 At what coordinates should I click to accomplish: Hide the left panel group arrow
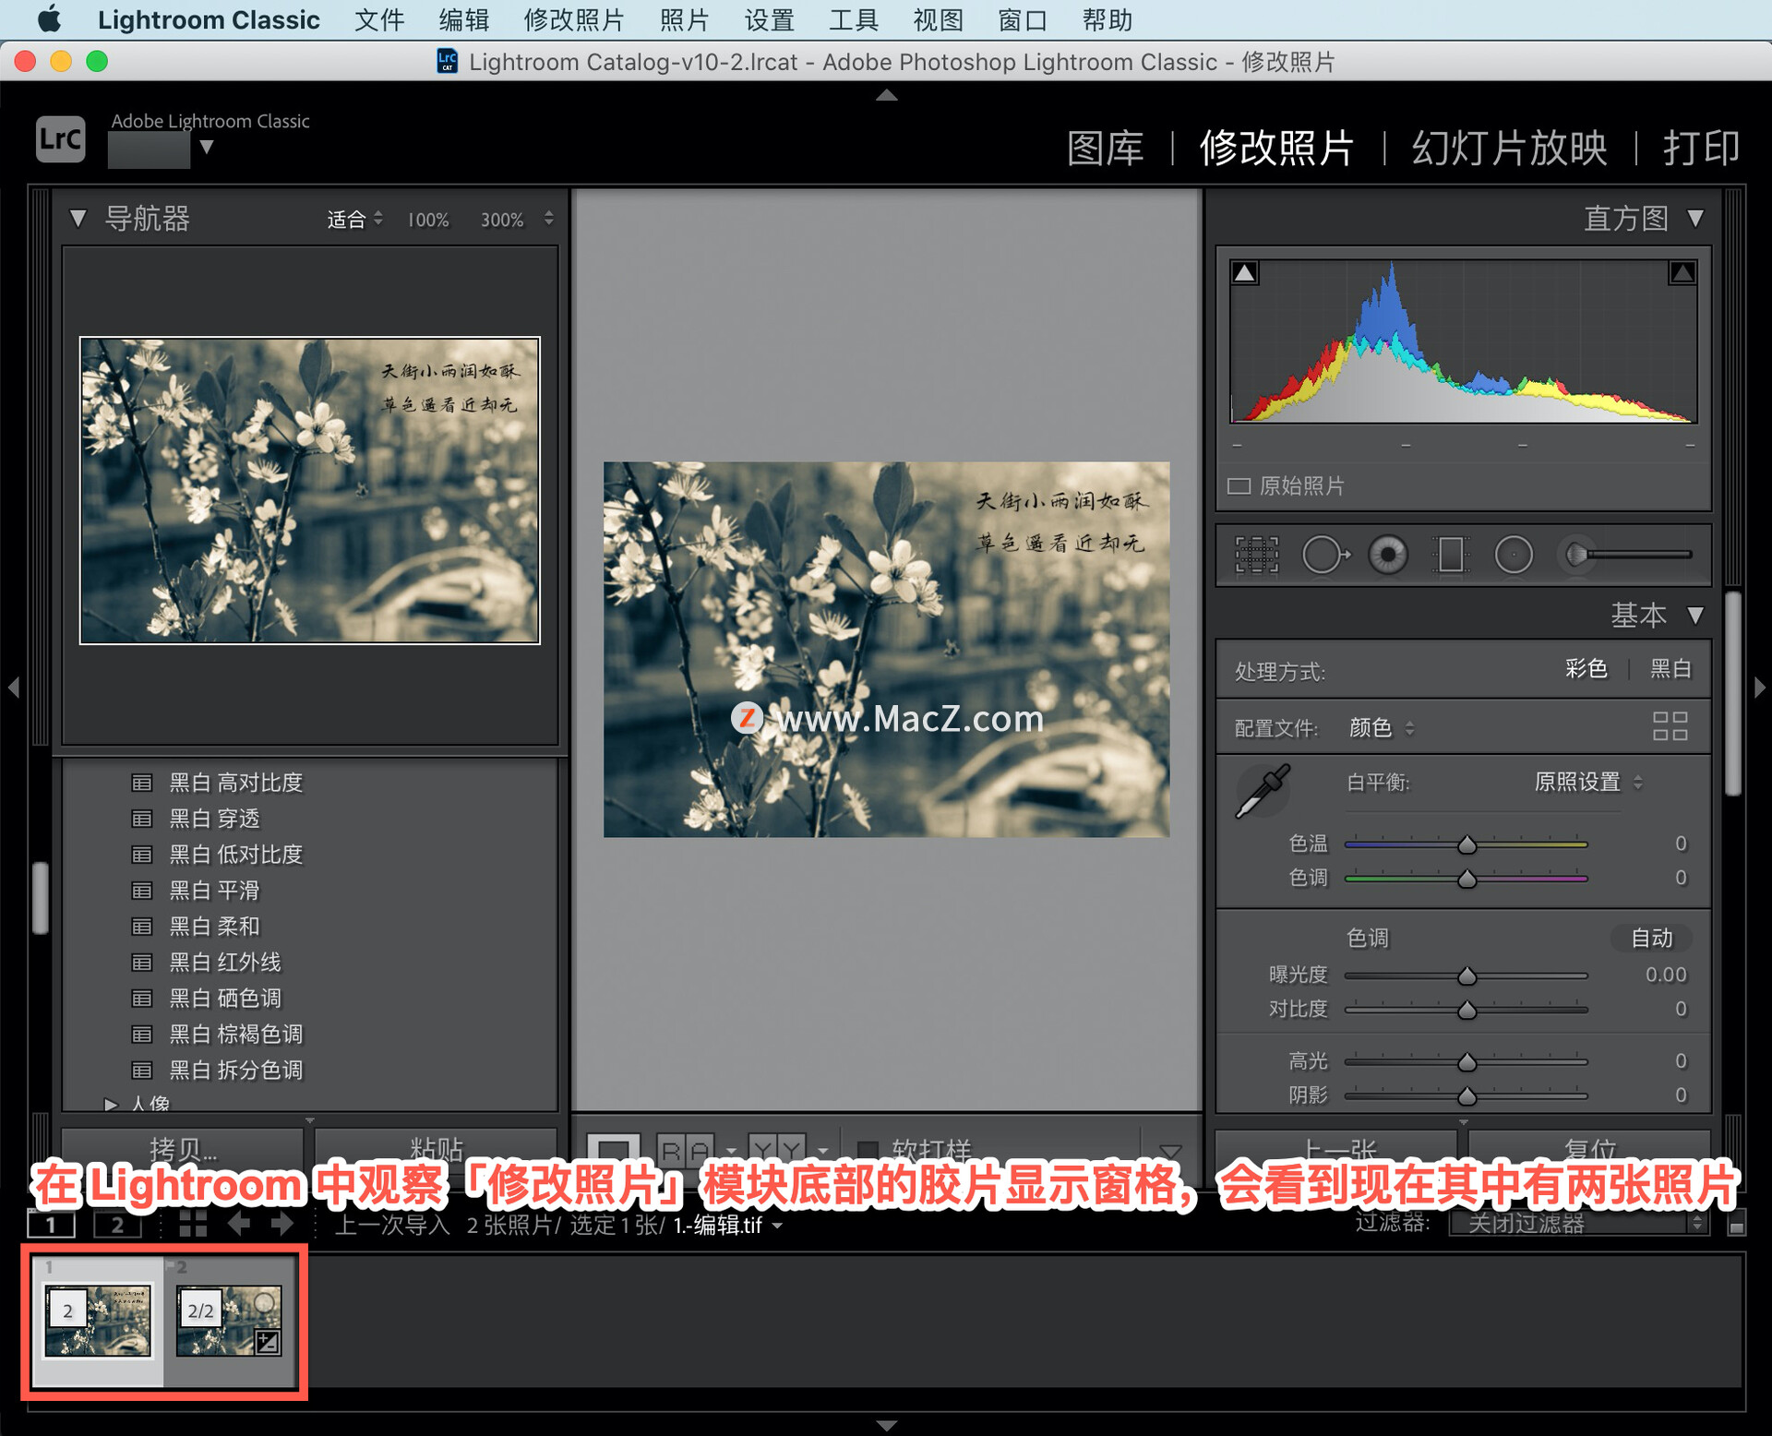[x=13, y=688]
